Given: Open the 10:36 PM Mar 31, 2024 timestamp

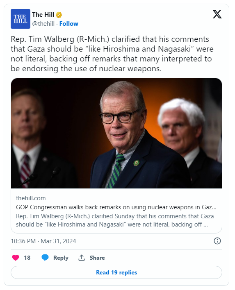Looking at the screenshot, I should (x=43, y=241).
